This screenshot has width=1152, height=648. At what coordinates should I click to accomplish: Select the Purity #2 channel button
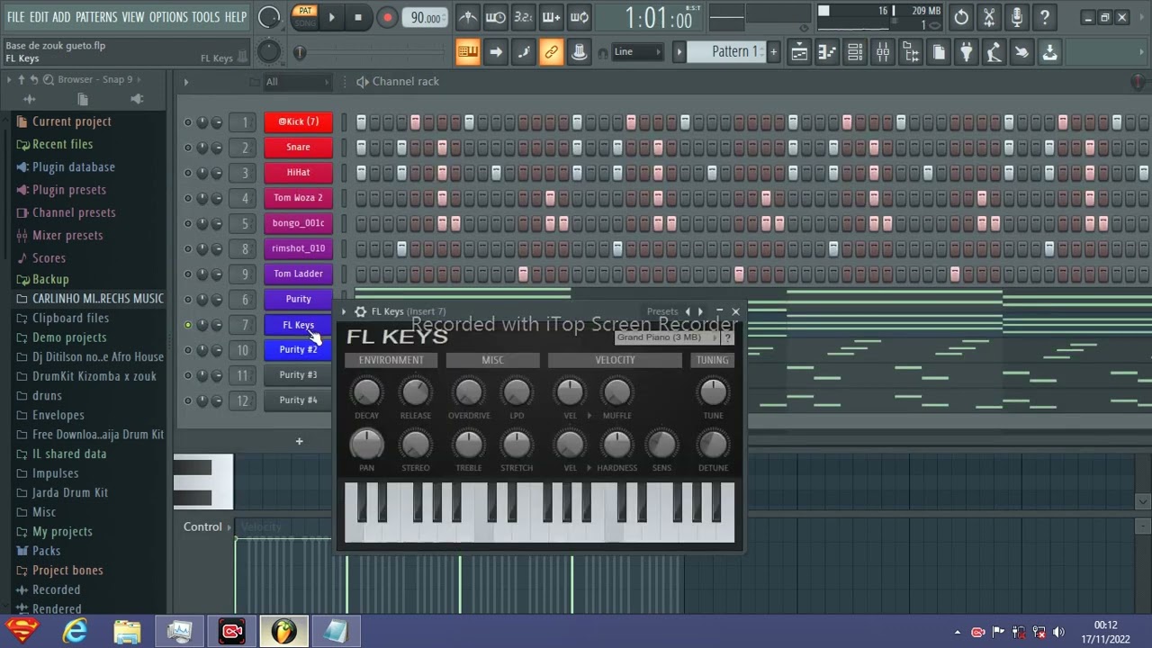(298, 349)
